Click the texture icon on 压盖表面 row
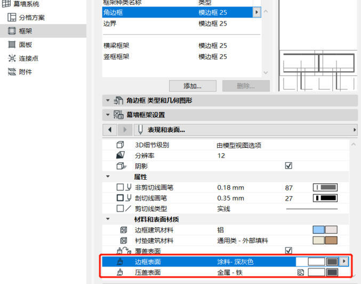361x284 pixels. pyautogui.click(x=301, y=272)
